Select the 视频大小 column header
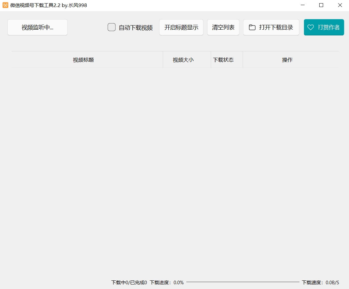Screen dimensions: 349x289 (183, 60)
